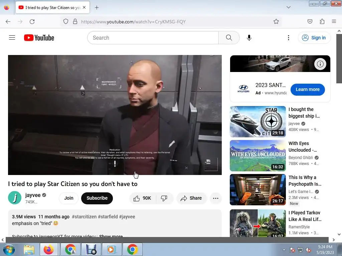The height and width of the screenshot is (256, 342).
Task: Open tracking protection shield icon
Action: [x=66, y=22]
